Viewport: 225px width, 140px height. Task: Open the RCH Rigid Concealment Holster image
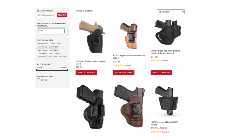(x=129, y=36)
